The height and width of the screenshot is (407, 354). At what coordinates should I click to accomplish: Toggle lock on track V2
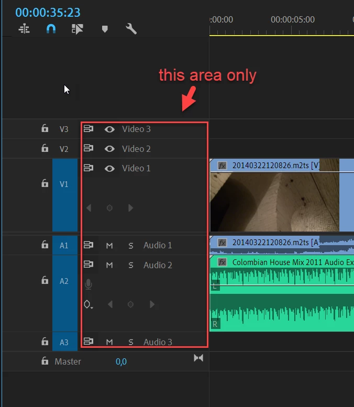(45, 148)
